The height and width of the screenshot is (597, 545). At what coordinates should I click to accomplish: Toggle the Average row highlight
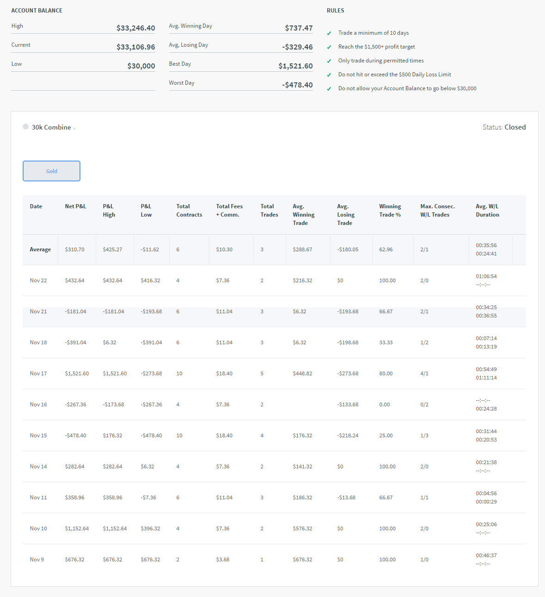[x=40, y=249]
